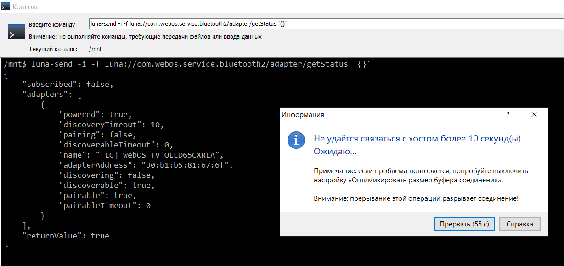Click the webOS TV OLED65CXRLA name line
Screen dimensions: 564x266
[x=141, y=155]
